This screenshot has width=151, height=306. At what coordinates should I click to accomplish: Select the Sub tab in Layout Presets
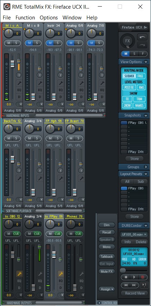click(141, 181)
